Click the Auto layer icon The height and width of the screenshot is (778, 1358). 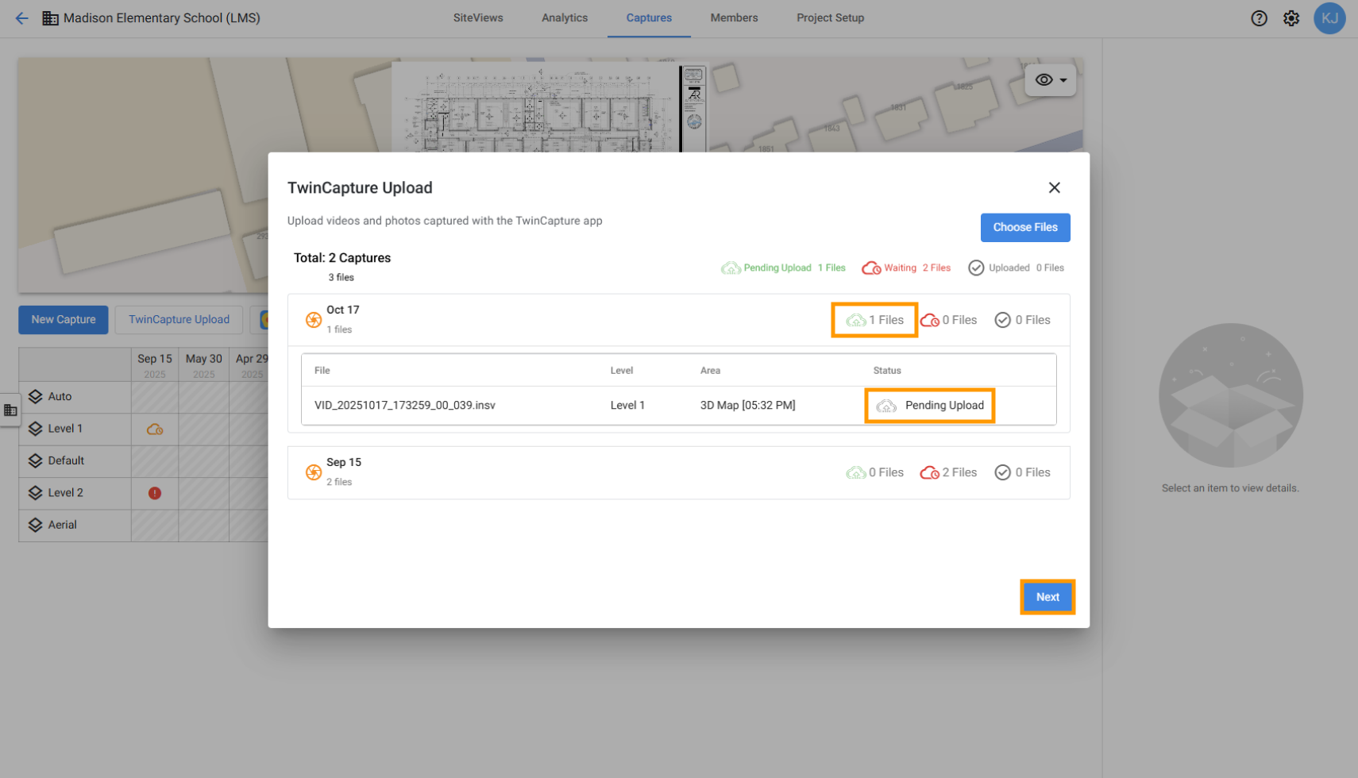(x=36, y=397)
